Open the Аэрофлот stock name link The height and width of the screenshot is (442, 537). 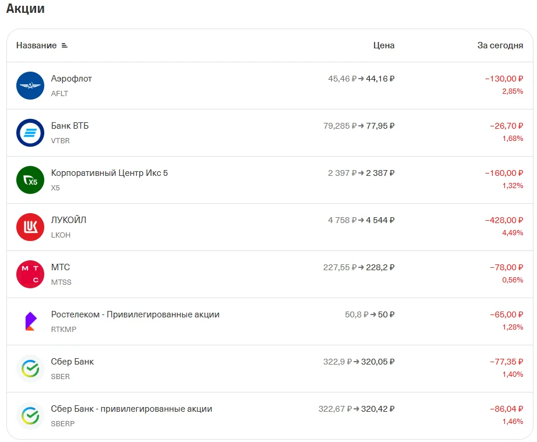(x=71, y=79)
